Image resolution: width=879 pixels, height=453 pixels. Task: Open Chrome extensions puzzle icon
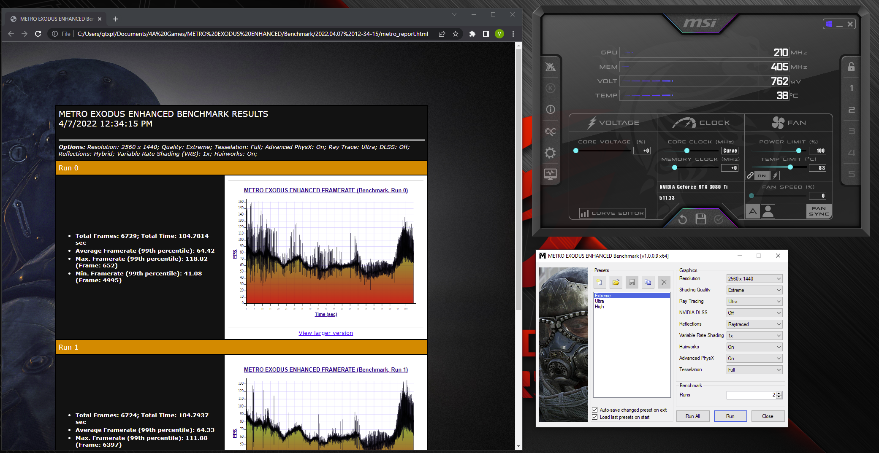472,34
